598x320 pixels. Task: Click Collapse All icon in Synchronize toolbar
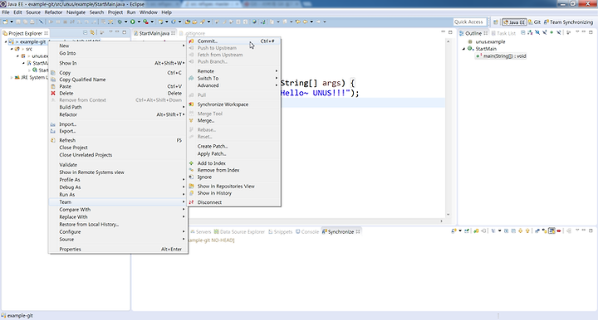point(513,230)
